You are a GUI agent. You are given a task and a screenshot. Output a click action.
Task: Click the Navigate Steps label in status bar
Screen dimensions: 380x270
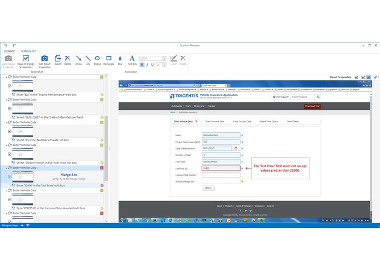click(10, 225)
